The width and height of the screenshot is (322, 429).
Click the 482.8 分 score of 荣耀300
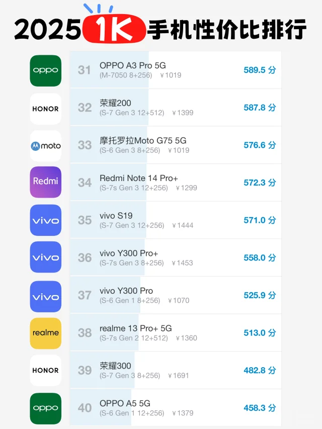pos(260,370)
